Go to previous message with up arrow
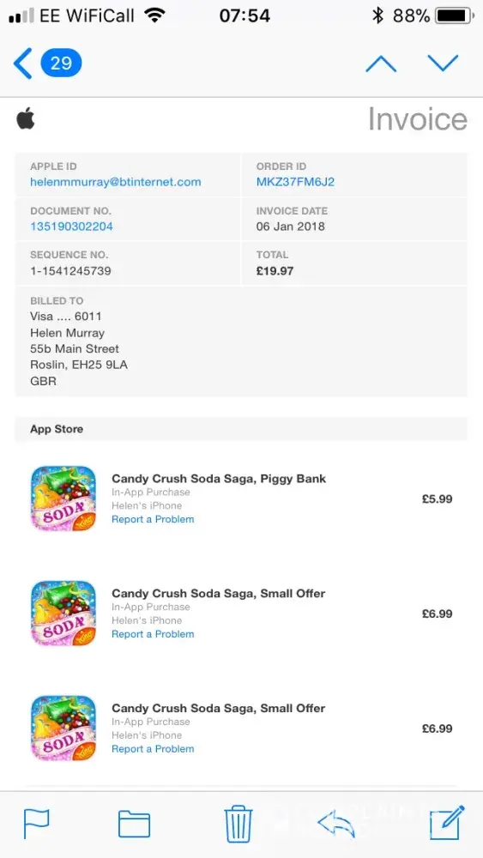 click(381, 63)
